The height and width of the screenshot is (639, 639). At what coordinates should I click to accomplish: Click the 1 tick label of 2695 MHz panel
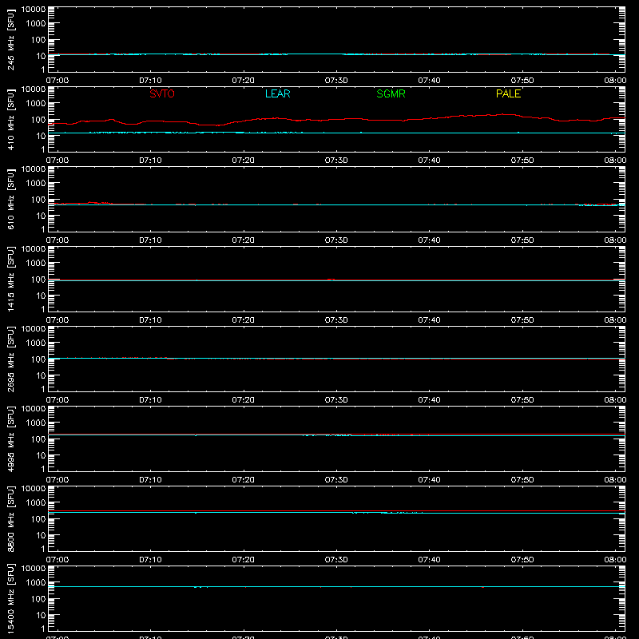click(x=43, y=389)
